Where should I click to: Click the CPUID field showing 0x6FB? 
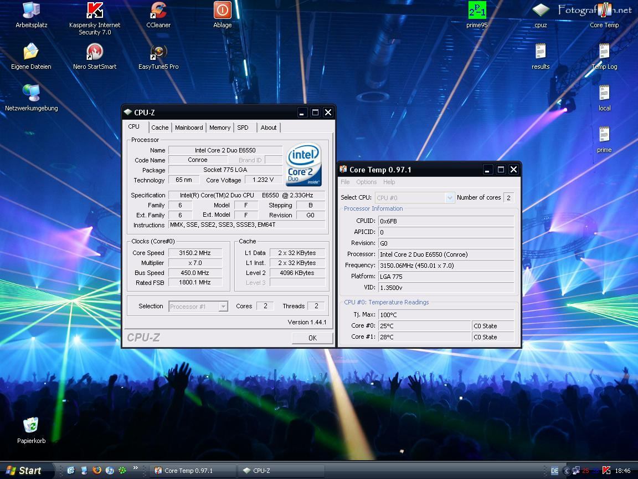[x=446, y=221]
